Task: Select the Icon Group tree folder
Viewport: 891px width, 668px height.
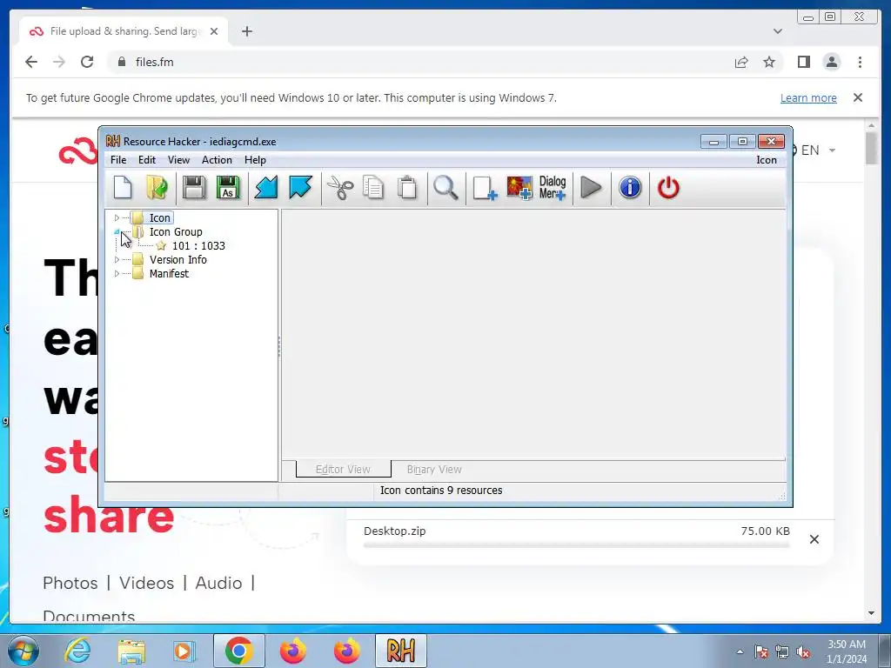Action: point(176,231)
